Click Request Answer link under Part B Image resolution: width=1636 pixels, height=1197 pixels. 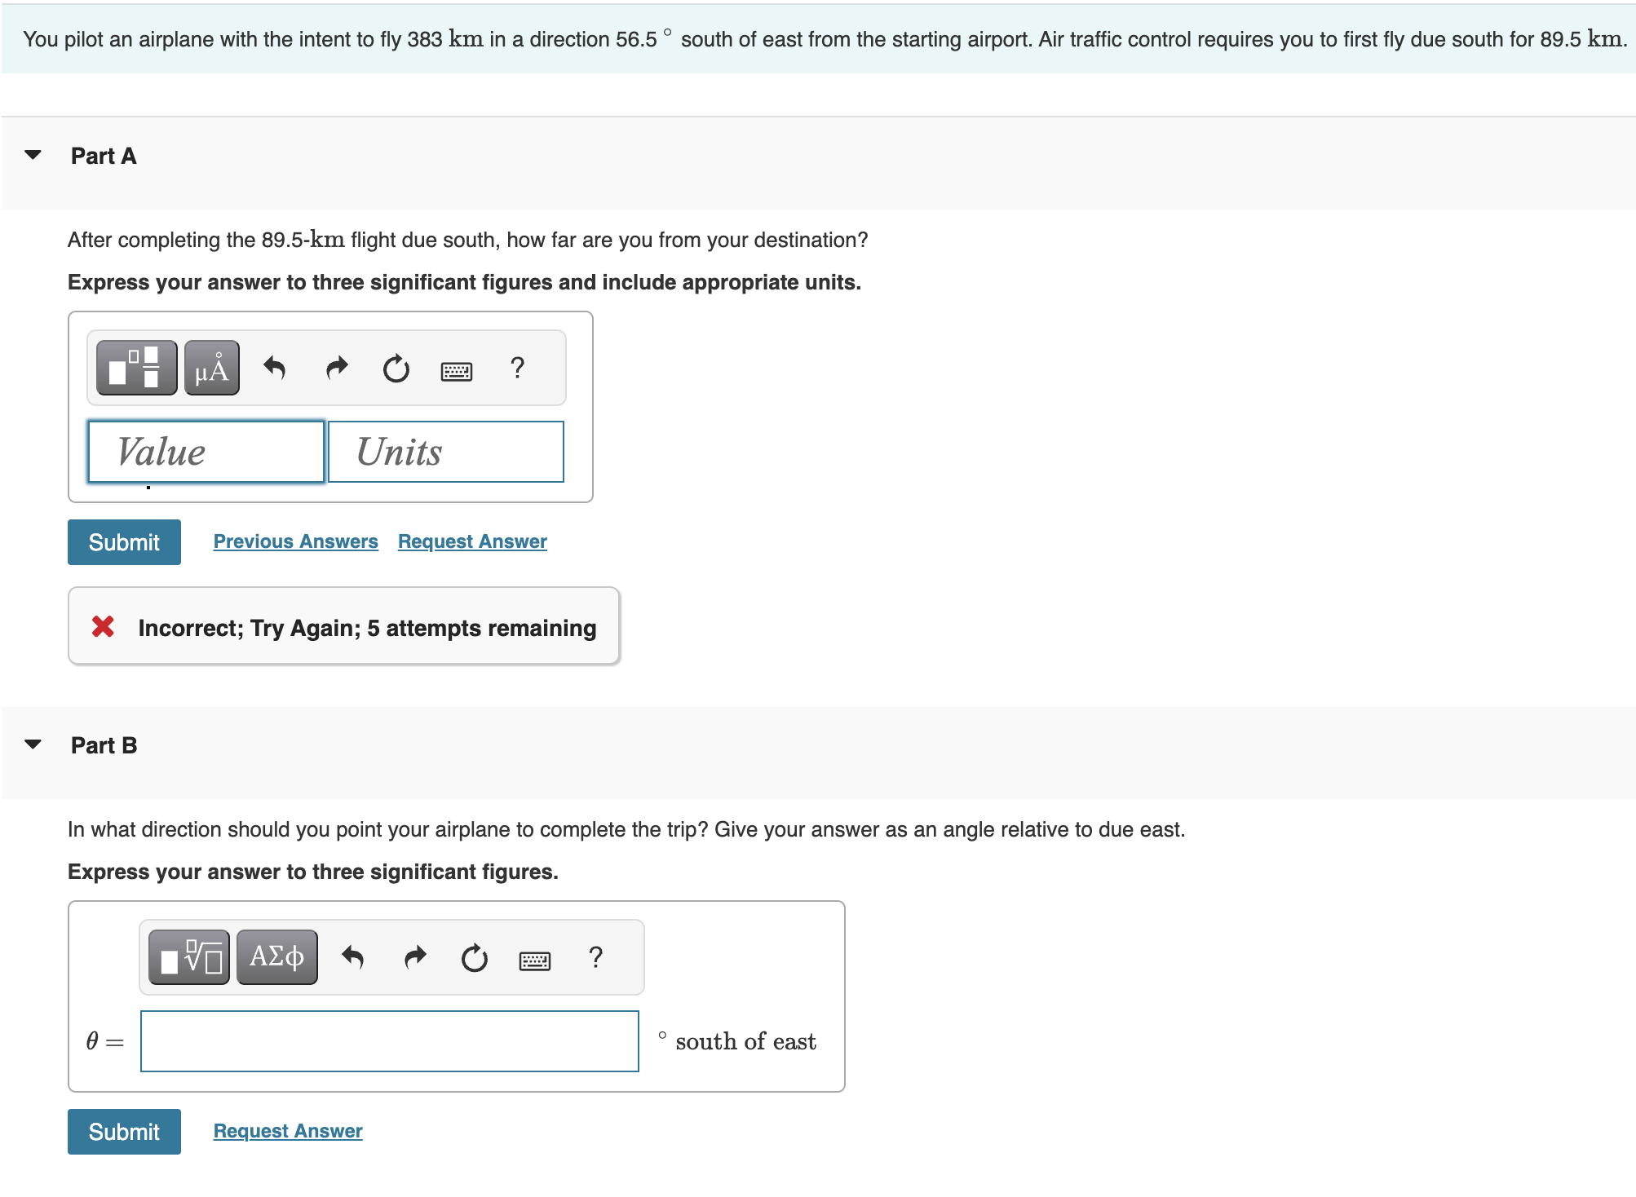click(x=288, y=1131)
